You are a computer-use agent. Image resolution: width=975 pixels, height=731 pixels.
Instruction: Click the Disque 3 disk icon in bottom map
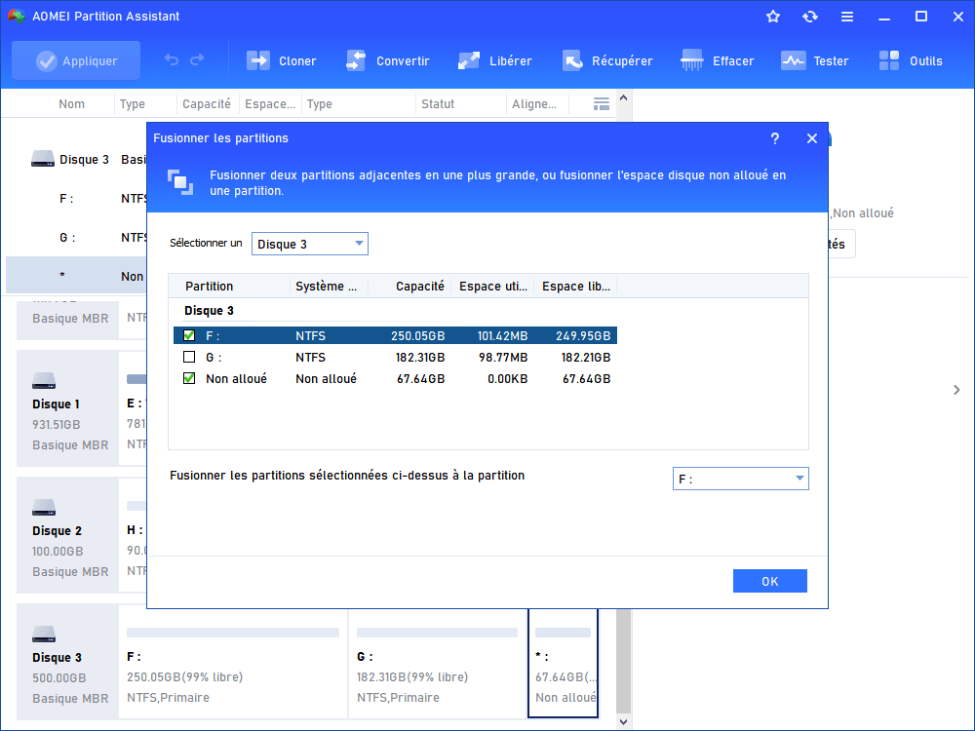(44, 635)
